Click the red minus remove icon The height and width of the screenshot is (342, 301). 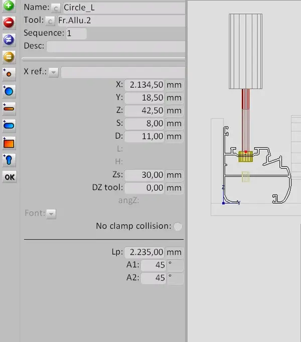9,23
